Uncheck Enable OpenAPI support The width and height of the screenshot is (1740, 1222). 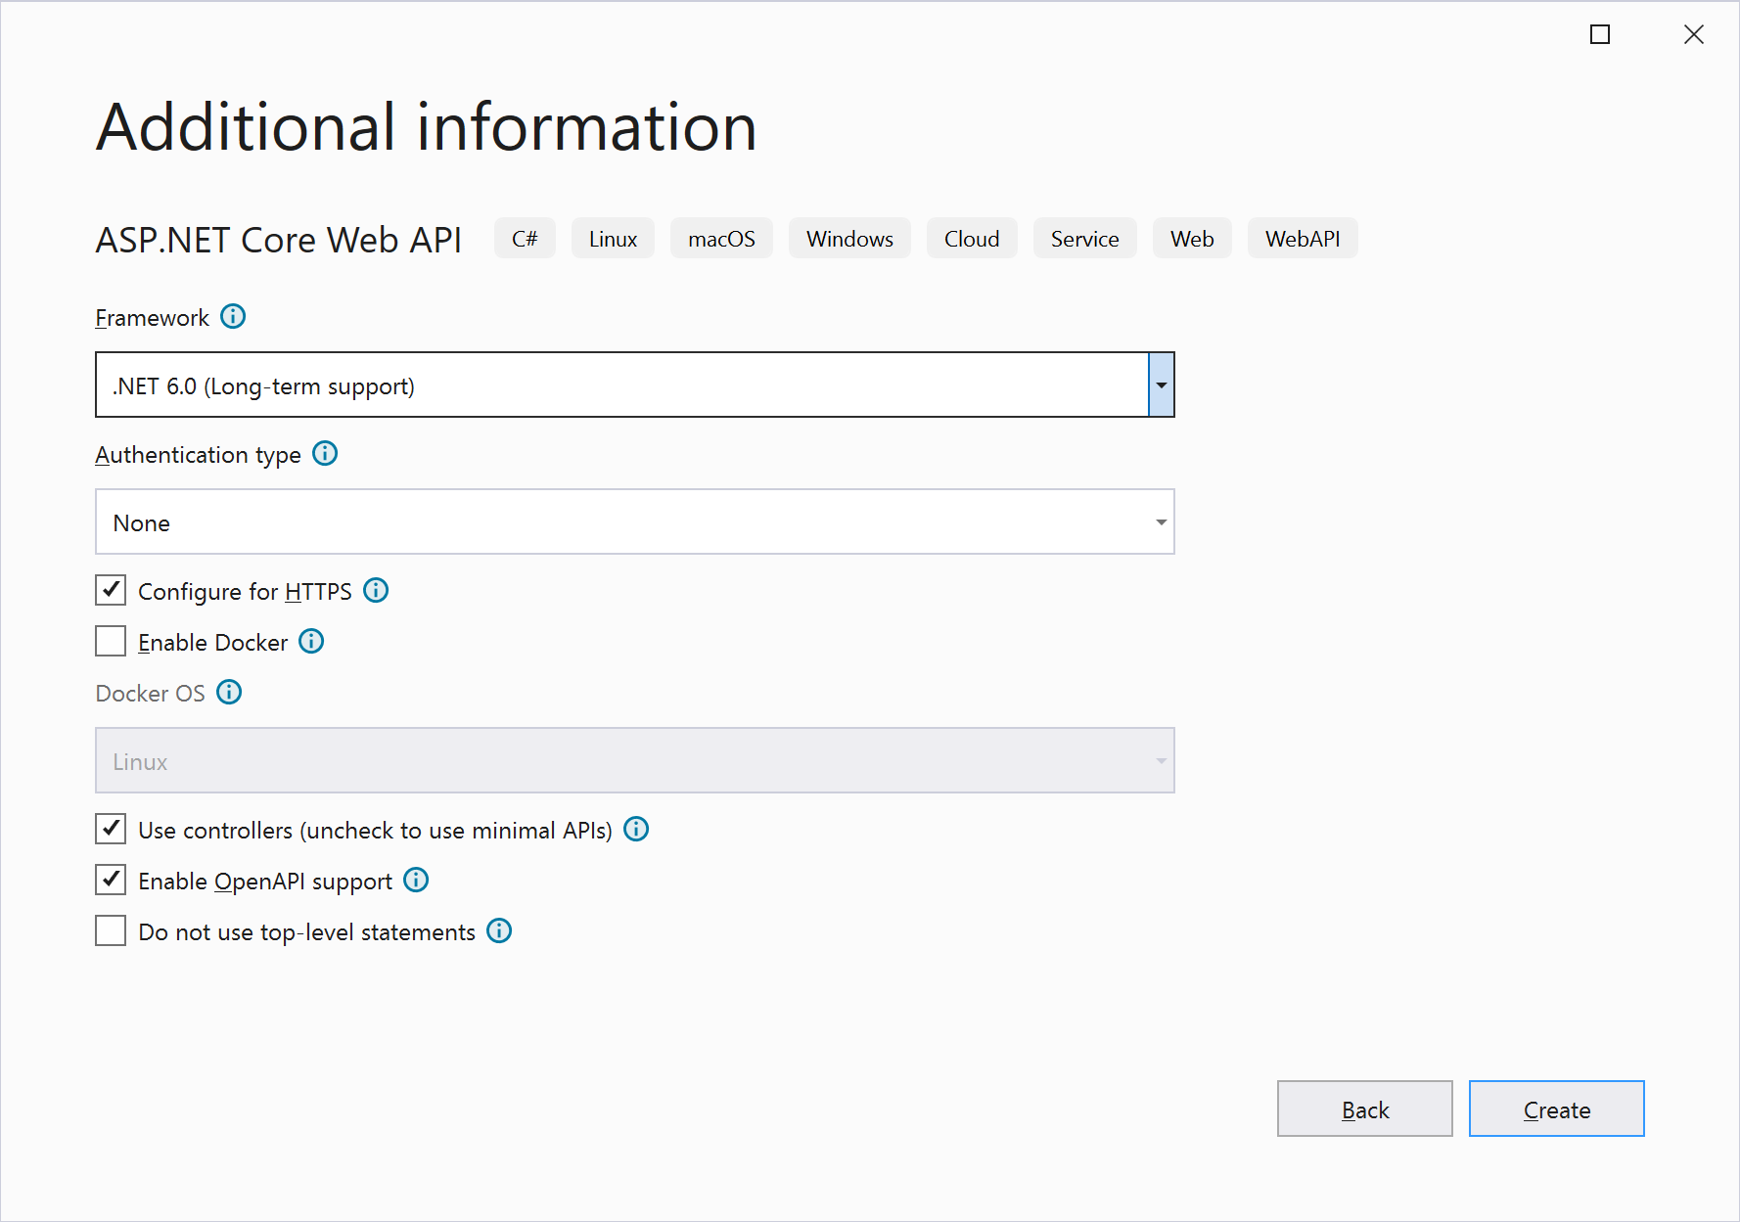tap(111, 880)
